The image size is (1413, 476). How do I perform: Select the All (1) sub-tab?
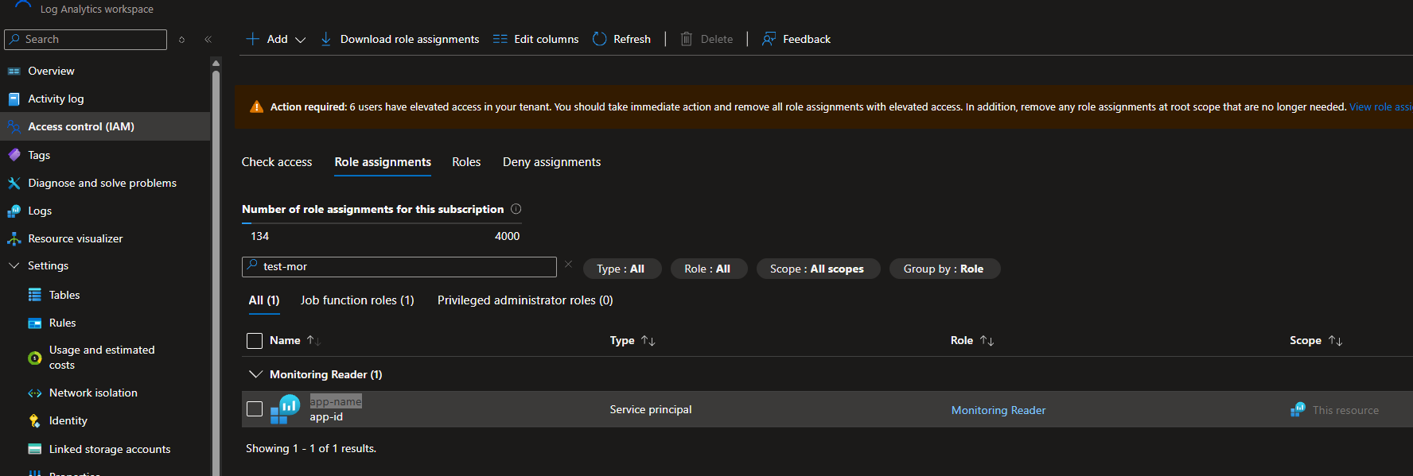pyautogui.click(x=264, y=300)
